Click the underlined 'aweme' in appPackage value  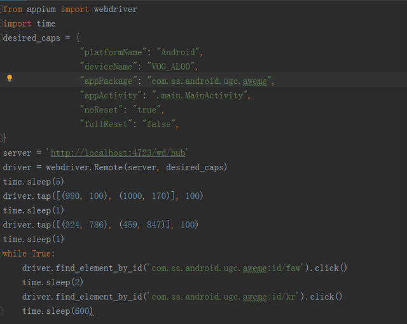pos(254,81)
